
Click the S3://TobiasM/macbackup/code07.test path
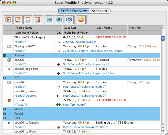click(x=89, y=73)
